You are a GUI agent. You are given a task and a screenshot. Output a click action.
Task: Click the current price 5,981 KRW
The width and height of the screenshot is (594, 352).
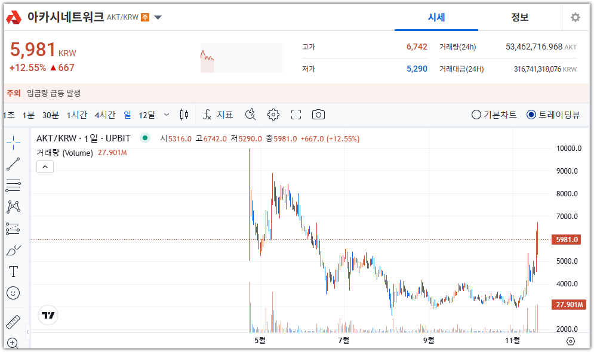43,50
